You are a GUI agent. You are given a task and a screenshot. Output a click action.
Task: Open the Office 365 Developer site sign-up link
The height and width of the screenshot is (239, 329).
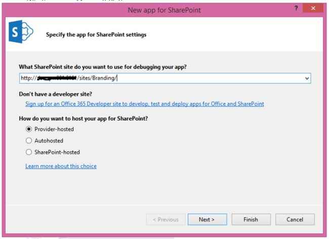(144, 104)
